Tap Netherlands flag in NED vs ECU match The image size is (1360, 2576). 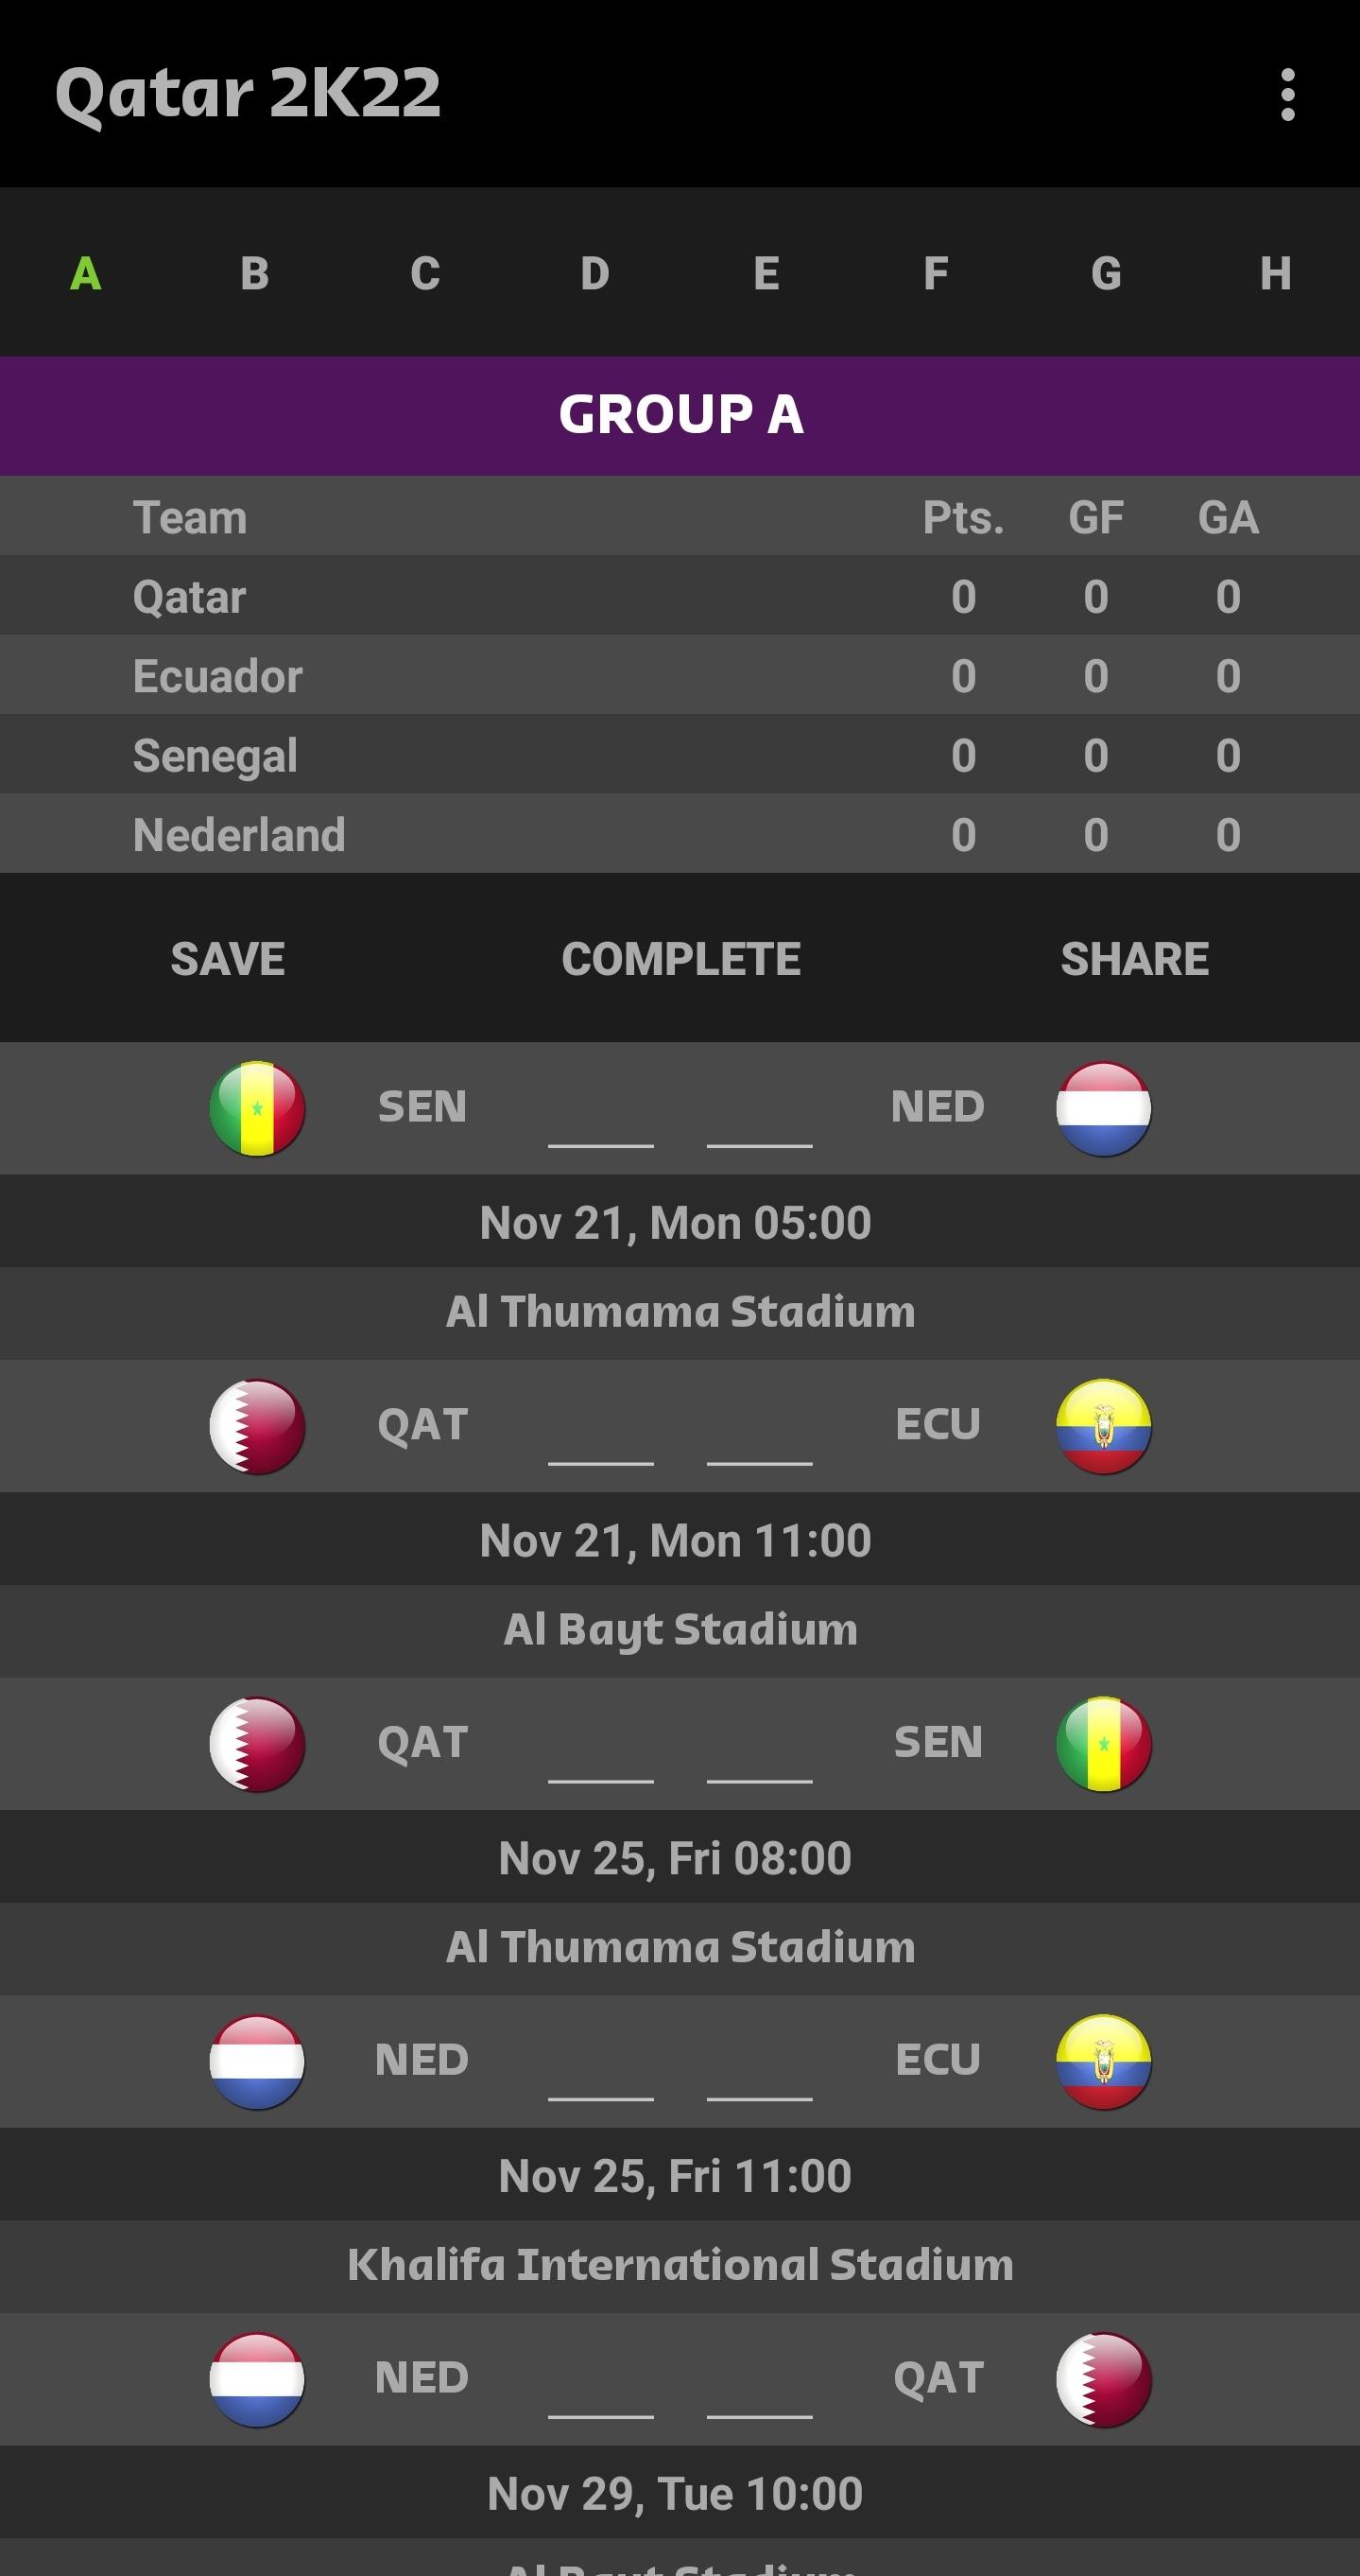click(x=257, y=2061)
